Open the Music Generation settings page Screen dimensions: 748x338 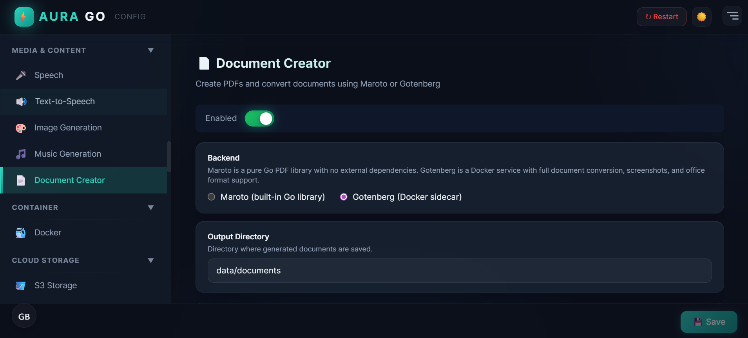click(84, 154)
